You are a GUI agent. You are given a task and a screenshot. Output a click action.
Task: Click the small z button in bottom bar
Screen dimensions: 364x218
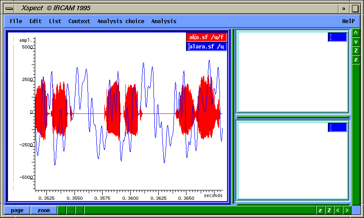[320, 210]
